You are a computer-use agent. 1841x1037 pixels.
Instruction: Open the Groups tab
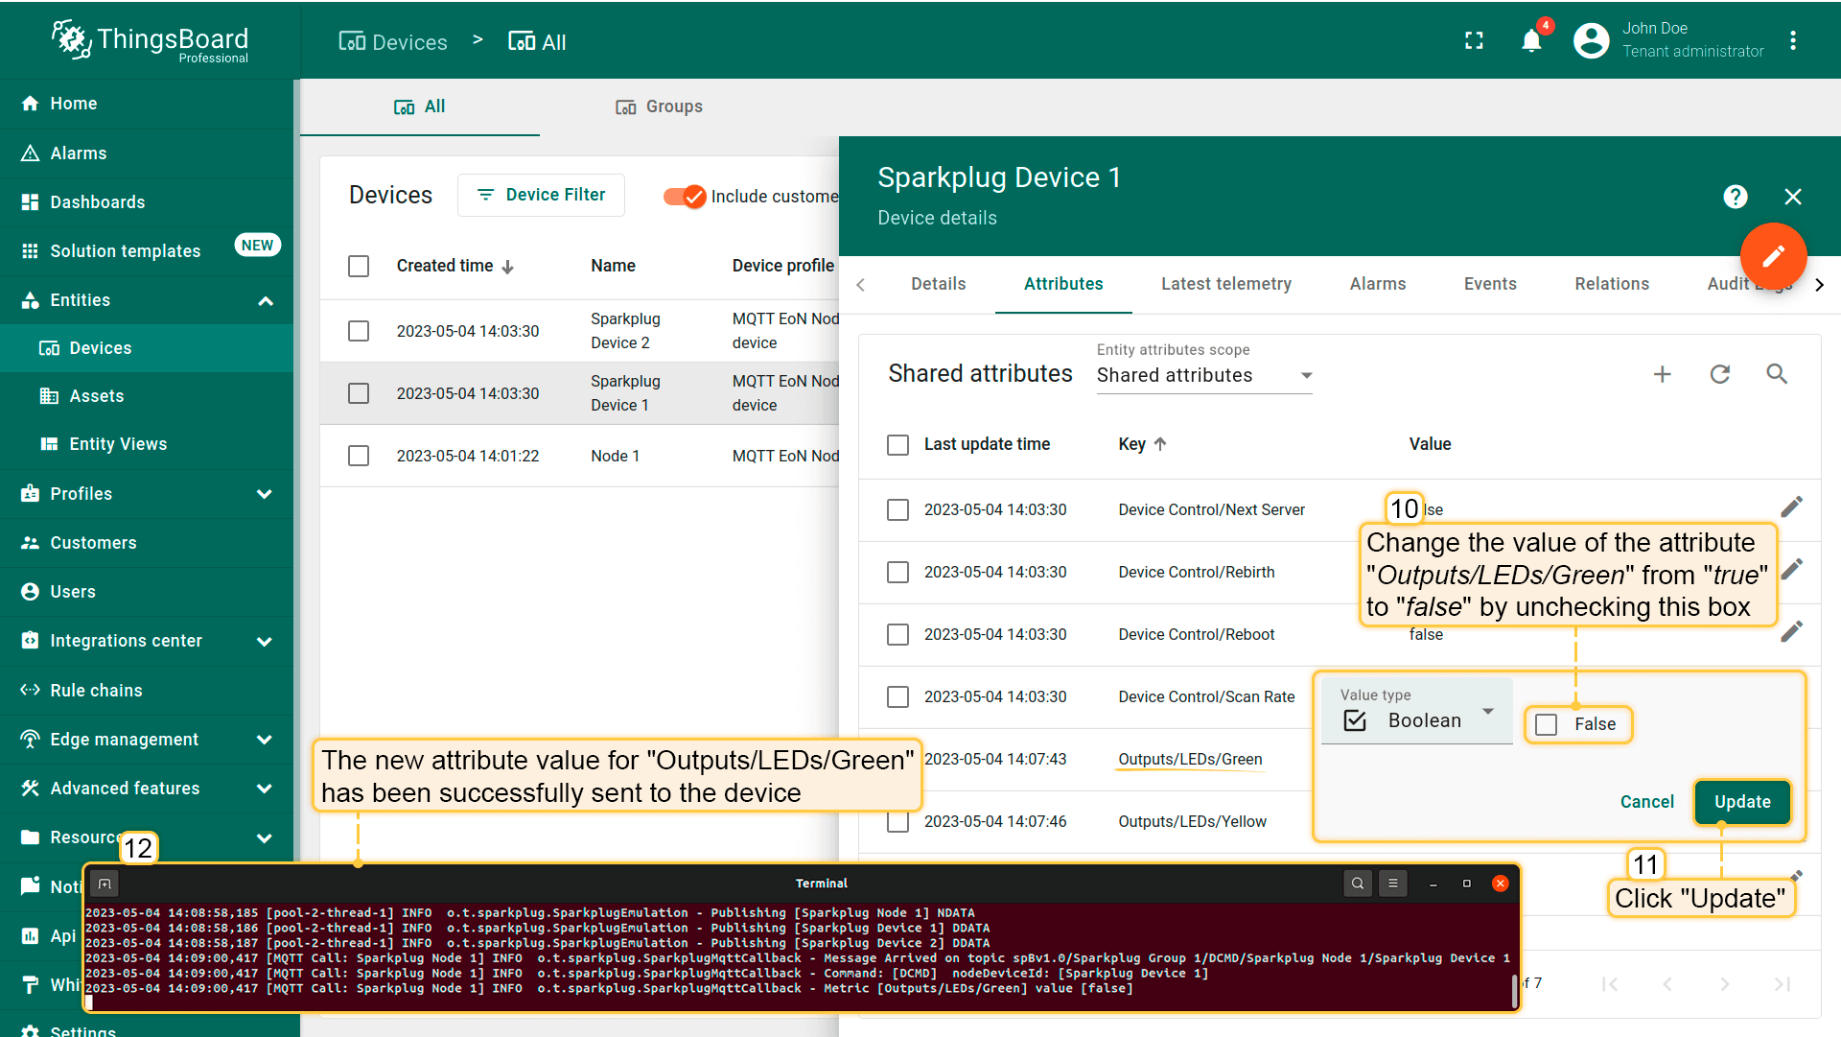click(x=660, y=106)
